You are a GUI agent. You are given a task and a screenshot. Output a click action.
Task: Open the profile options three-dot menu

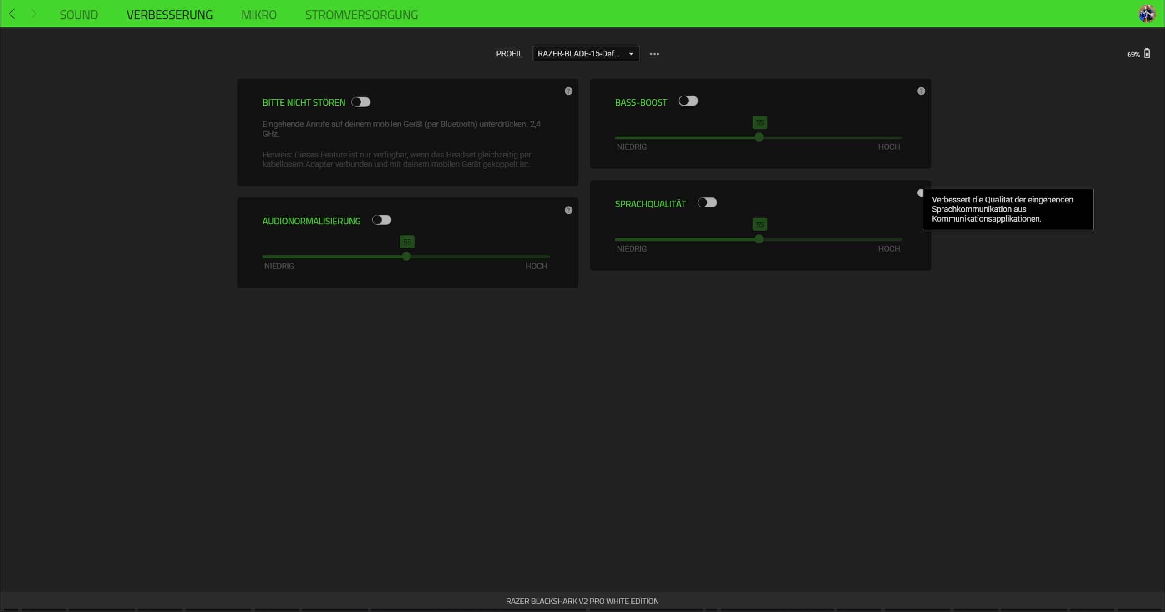tap(654, 54)
